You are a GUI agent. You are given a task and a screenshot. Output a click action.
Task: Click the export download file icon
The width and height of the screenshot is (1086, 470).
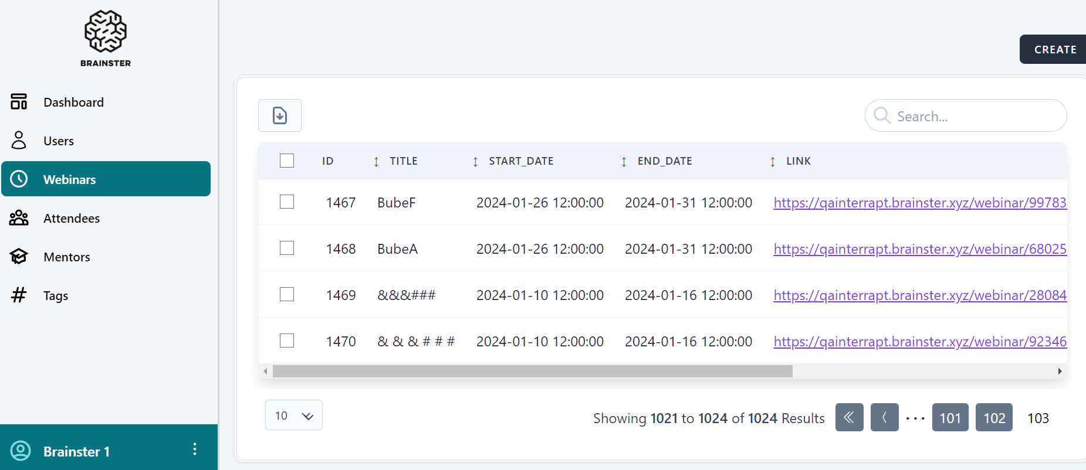click(280, 115)
